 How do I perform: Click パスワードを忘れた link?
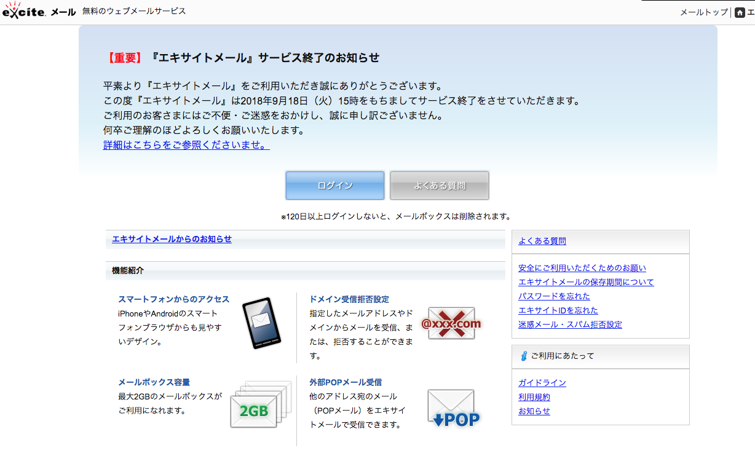[x=554, y=296]
